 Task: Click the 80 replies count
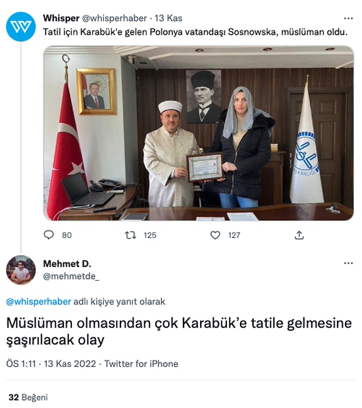(x=67, y=235)
